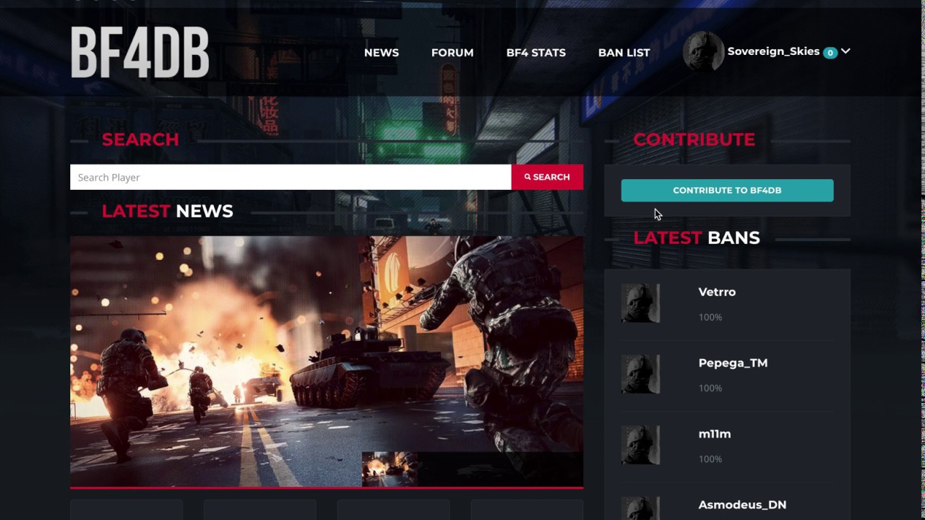Screen dimensions: 925x520
Task: Click the Sovereign_Skies profile avatar
Action: tap(703, 52)
